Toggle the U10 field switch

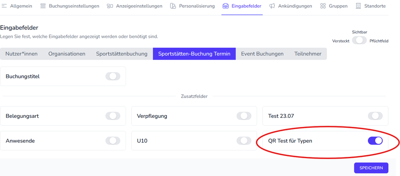(x=244, y=140)
